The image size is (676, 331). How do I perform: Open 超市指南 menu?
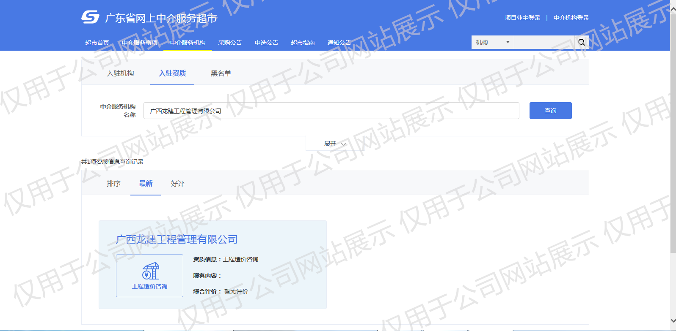[303, 43]
